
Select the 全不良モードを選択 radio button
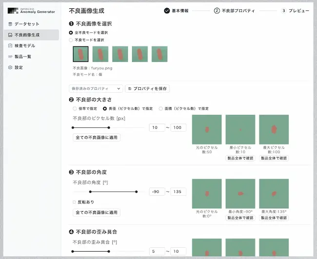(x=71, y=33)
